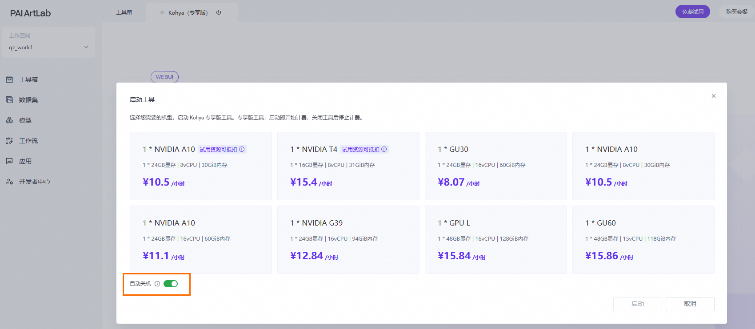The width and height of the screenshot is (755, 329).
Task: Open the 工具箱 sidebar icon
Action: [9, 79]
